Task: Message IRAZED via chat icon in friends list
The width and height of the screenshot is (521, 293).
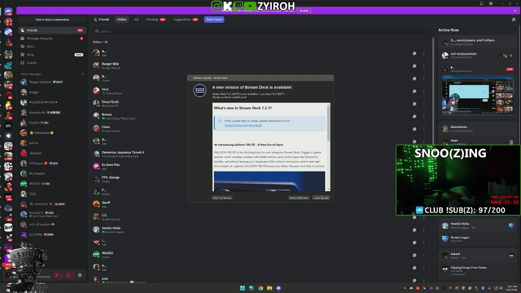Action: click(414, 255)
